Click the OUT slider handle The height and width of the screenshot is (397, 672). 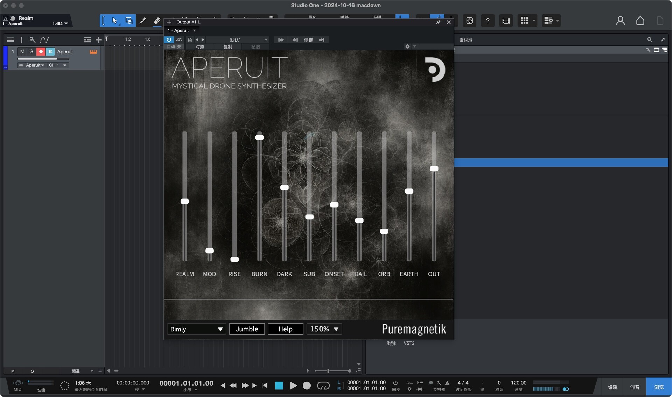(x=434, y=168)
